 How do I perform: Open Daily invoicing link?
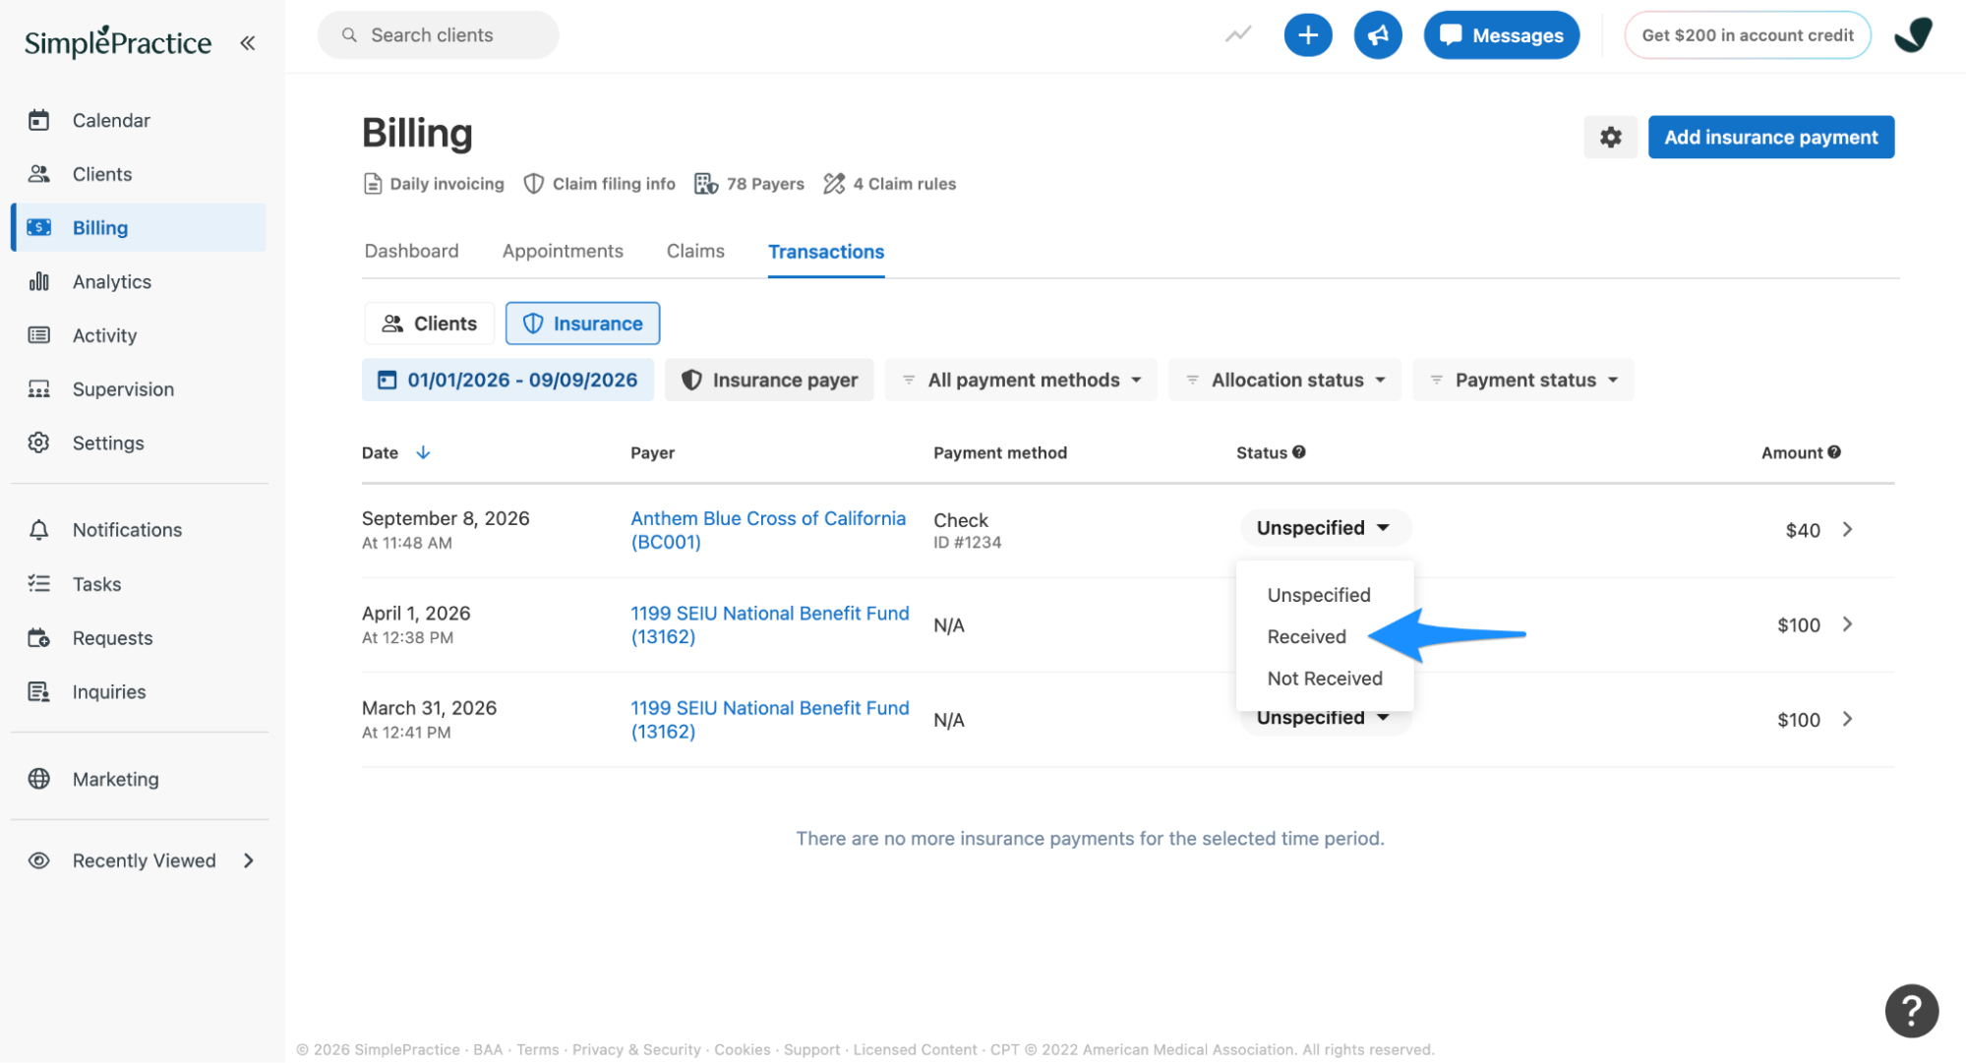[x=434, y=184]
